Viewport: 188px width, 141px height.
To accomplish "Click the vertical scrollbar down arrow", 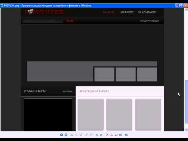I will pos(186,130).
